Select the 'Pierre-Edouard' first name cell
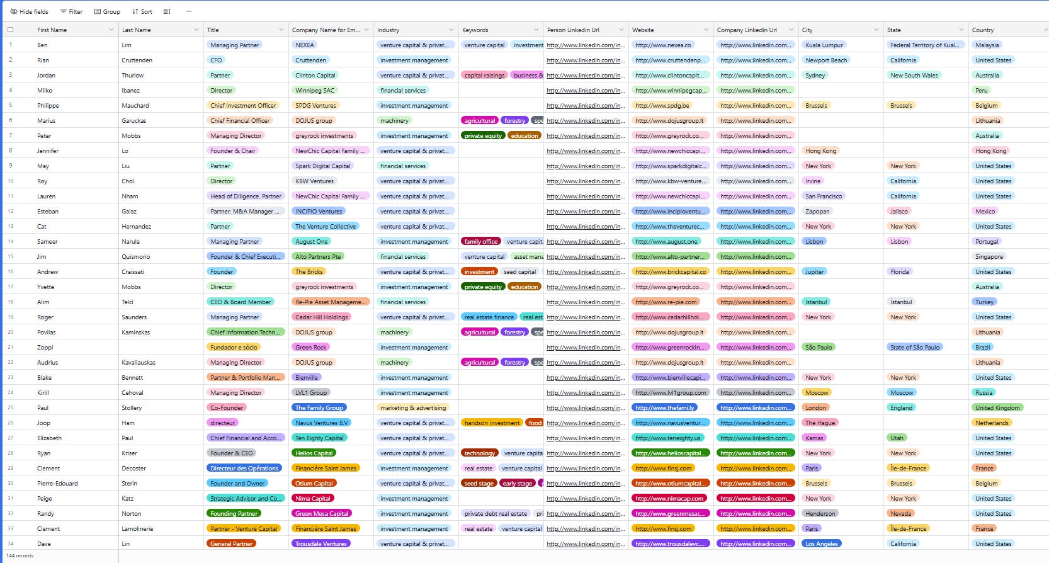The image size is (1049, 563). [x=76, y=484]
